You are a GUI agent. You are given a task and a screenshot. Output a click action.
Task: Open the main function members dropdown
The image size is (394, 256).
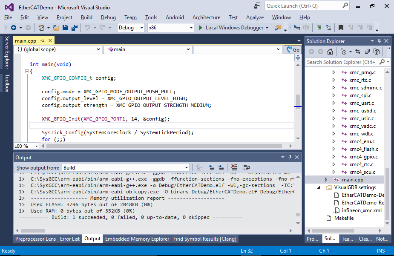pos(148,49)
